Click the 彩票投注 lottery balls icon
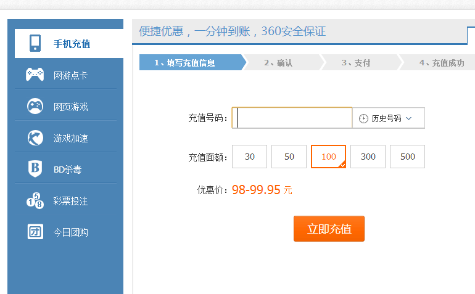 (x=35, y=200)
